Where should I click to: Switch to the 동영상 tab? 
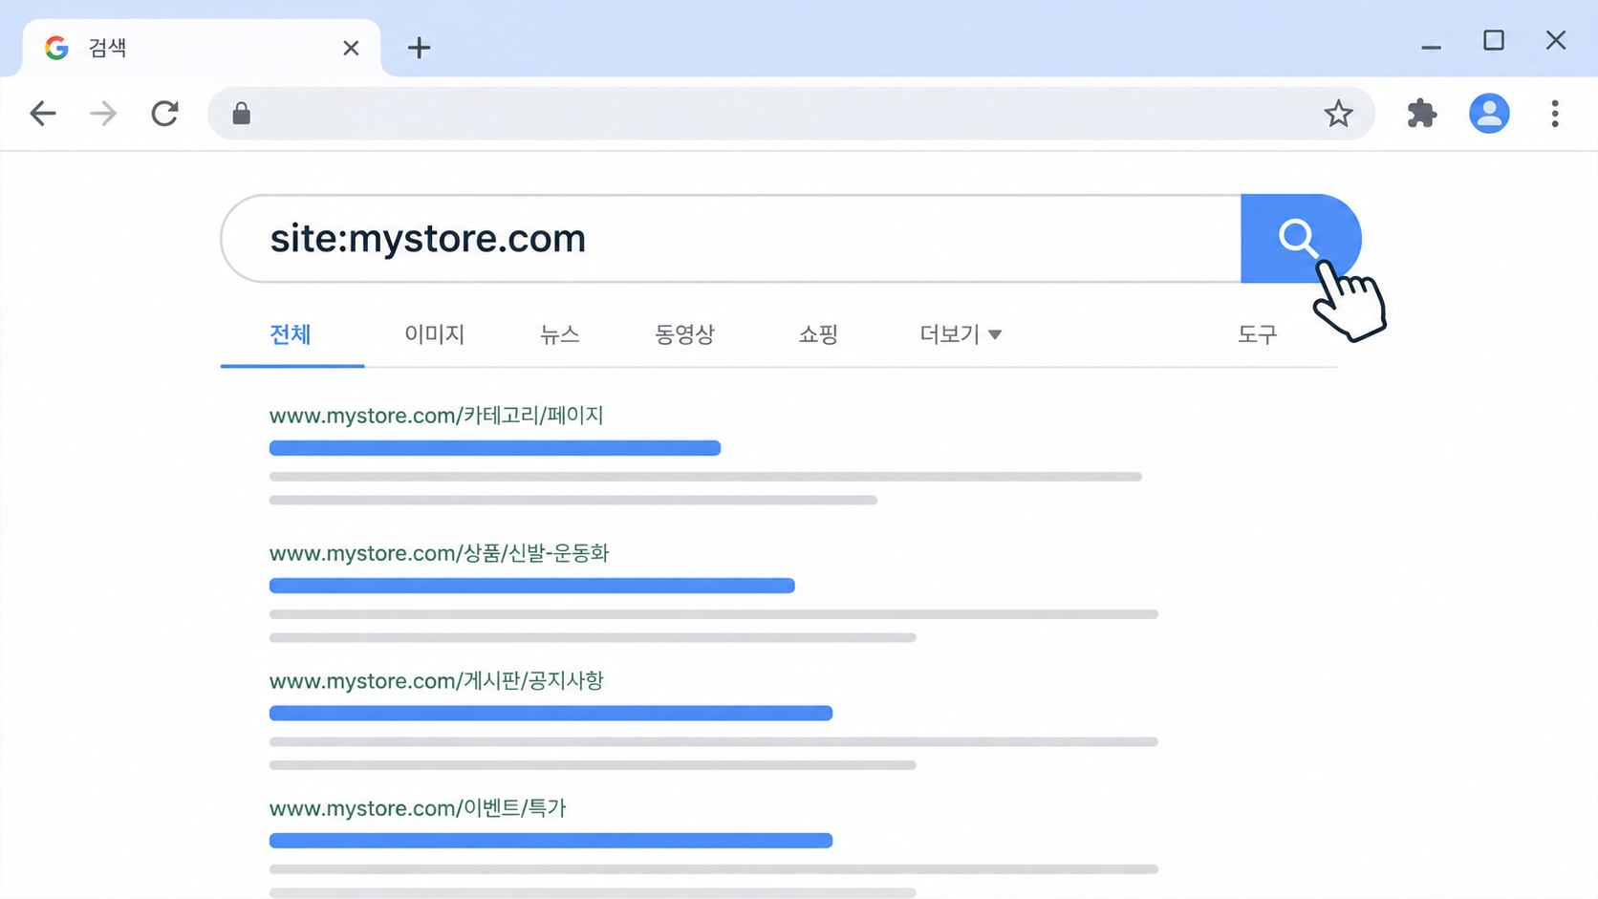(684, 334)
